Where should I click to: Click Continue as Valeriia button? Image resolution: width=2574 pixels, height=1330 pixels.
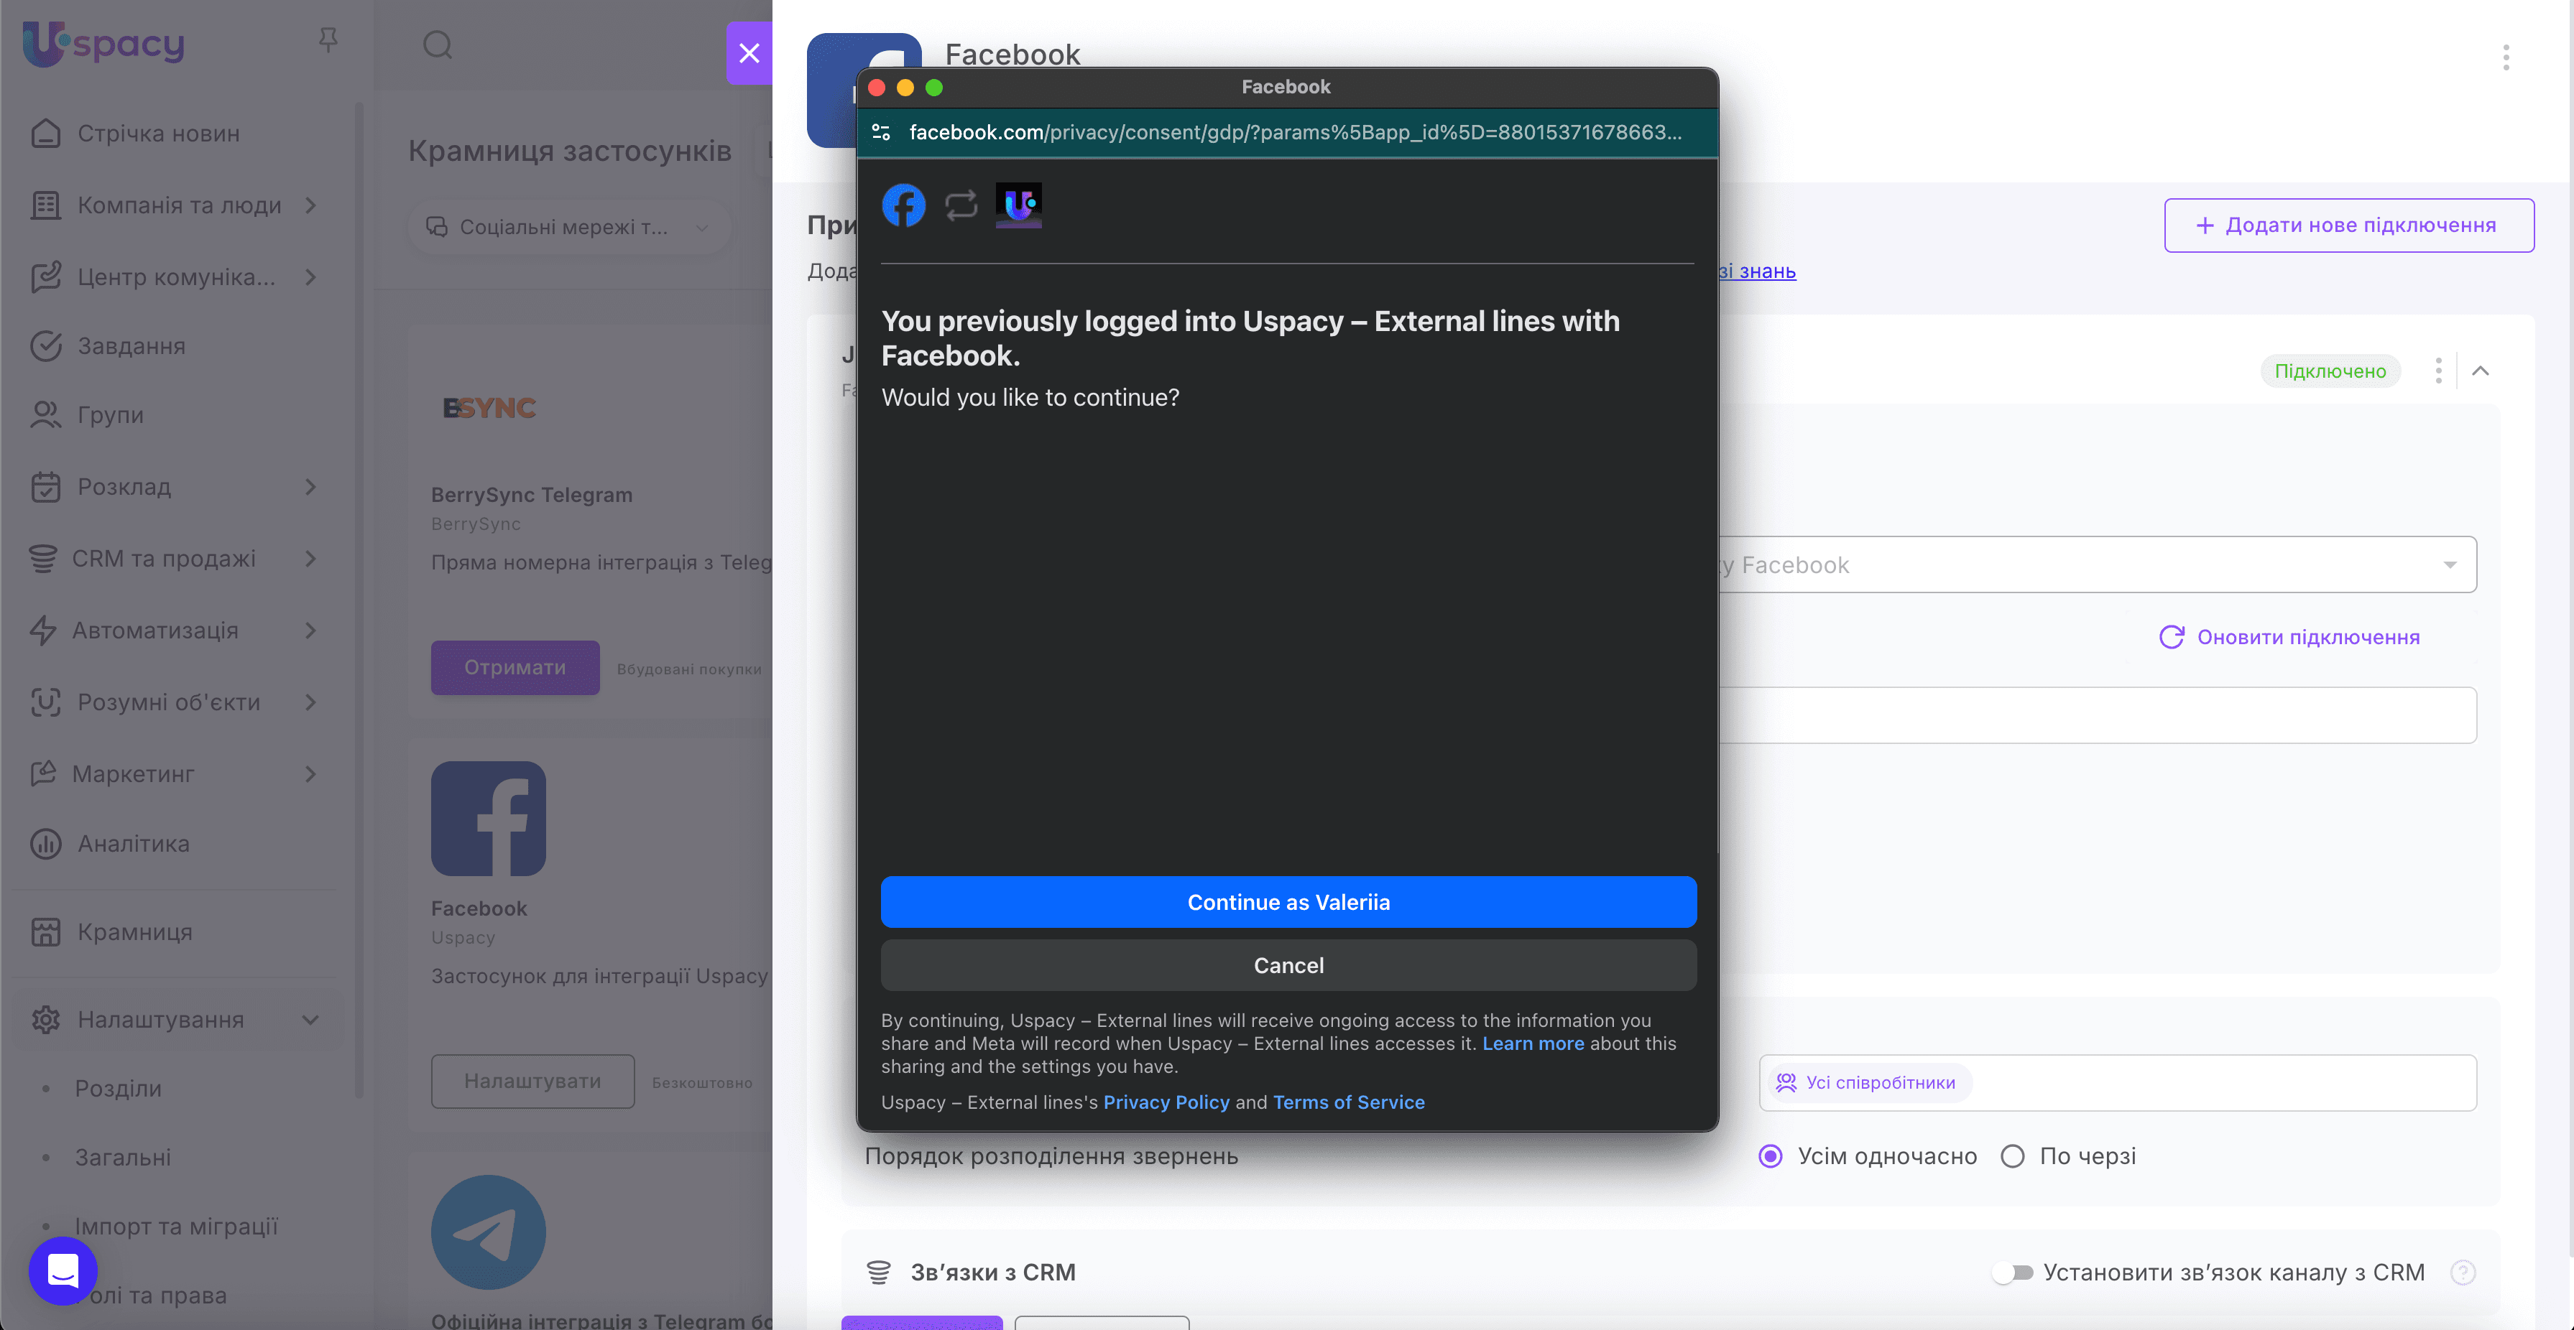click(1288, 902)
